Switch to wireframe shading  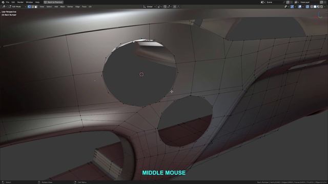pos(312,7)
